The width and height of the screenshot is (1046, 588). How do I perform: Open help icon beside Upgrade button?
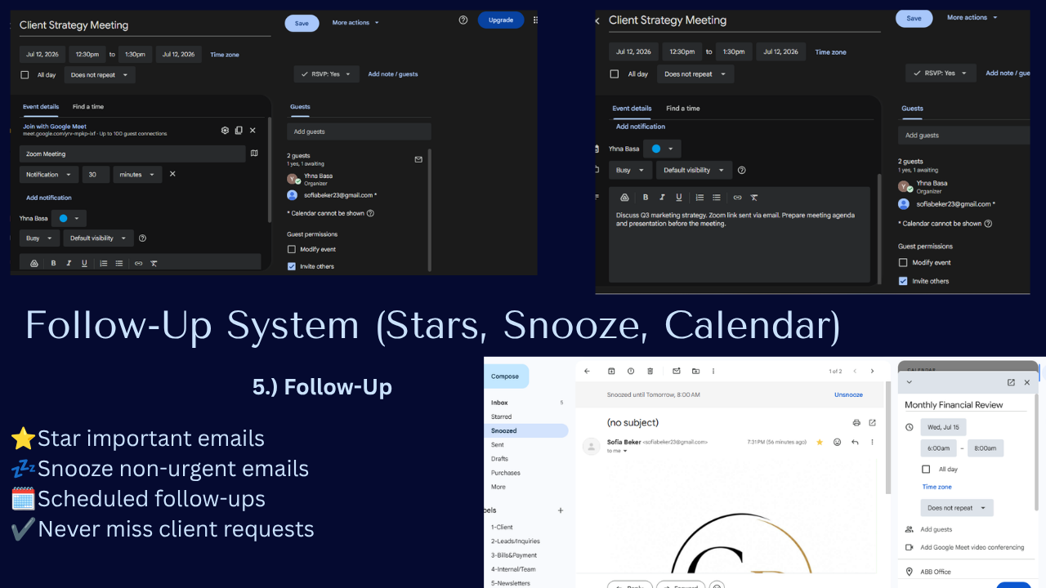pos(463,20)
